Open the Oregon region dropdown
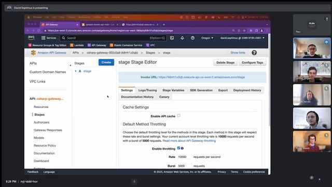Screen dimensions: 332x187 click(x=207, y=38)
